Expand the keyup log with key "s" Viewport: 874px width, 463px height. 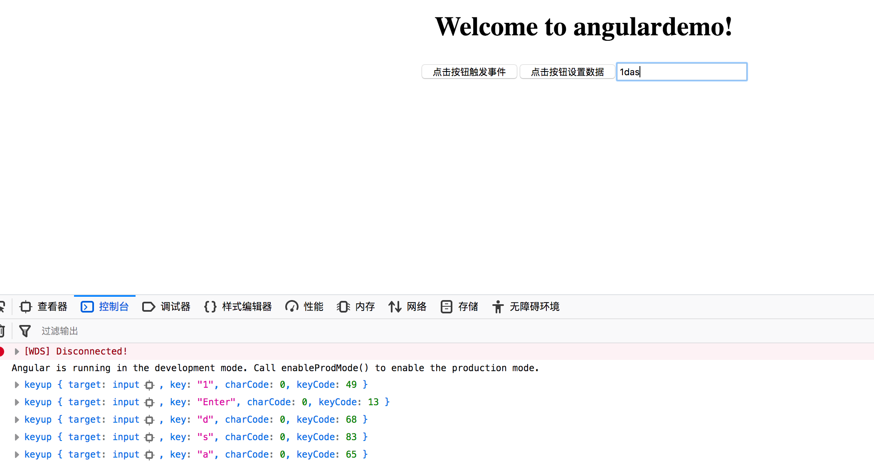(17, 437)
